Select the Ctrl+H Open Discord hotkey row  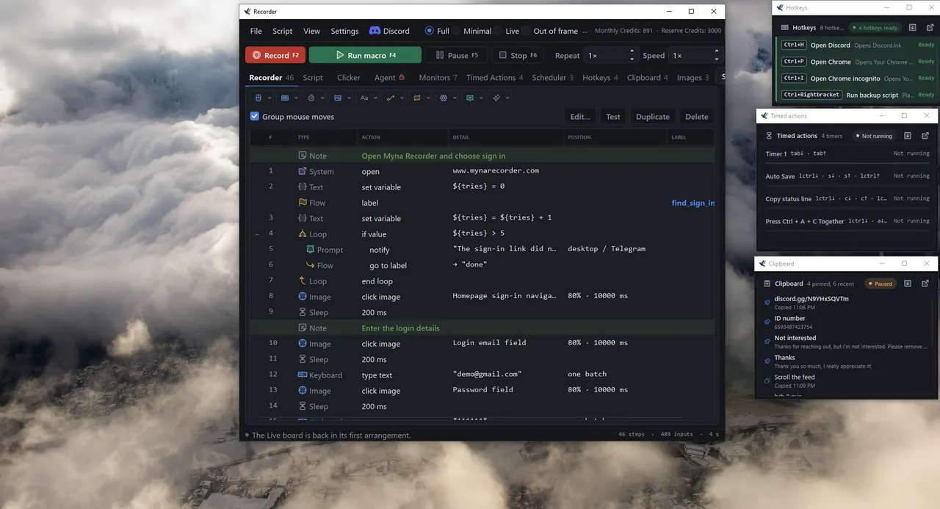pyautogui.click(x=856, y=45)
